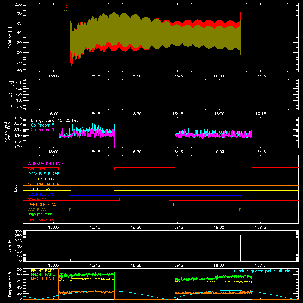Click the Roll period axis title
This screenshot has height=303, width=303.
point(11,94)
